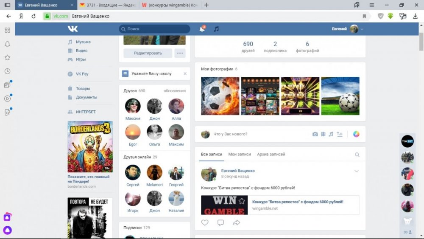Open the music player note icon
The image size is (424, 239).
click(216, 29)
